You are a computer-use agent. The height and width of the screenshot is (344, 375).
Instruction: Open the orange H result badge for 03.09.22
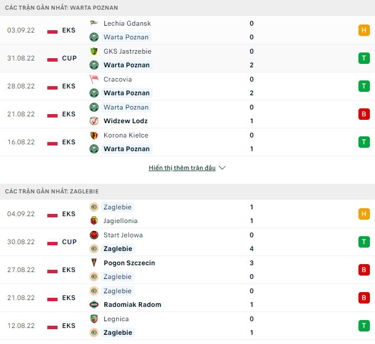(364, 30)
